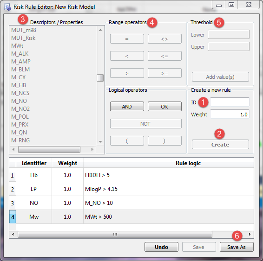Select the M_PRX descriptor
The image size is (263, 261).
tap(20, 125)
